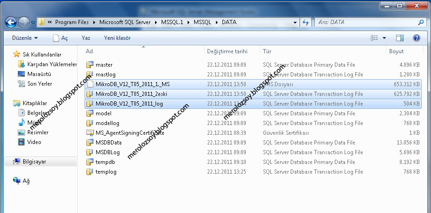Click the size value '625.792 KB'
Image resolution: width=431 pixels, height=213 pixels.
click(x=406, y=94)
